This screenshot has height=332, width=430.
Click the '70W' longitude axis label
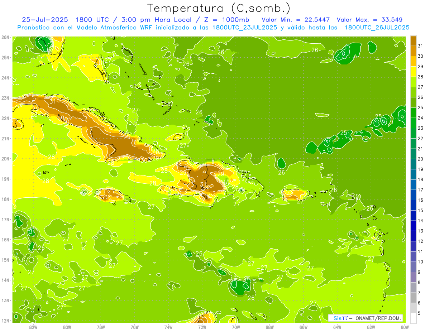[236, 327]
